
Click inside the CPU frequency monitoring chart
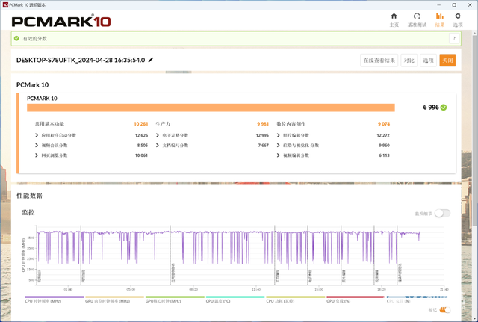(240, 256)
